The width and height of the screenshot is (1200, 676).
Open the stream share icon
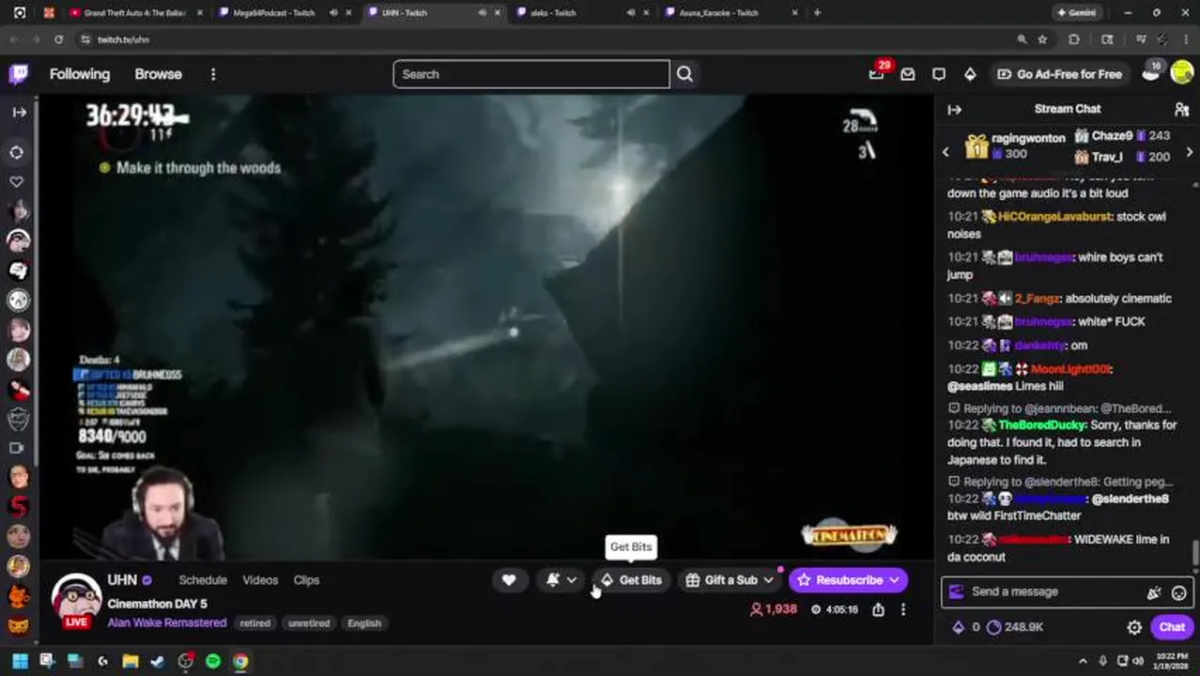[878, 609]
